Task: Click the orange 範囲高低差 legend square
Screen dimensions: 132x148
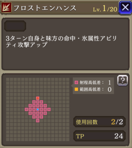Action: pos(76,89)
